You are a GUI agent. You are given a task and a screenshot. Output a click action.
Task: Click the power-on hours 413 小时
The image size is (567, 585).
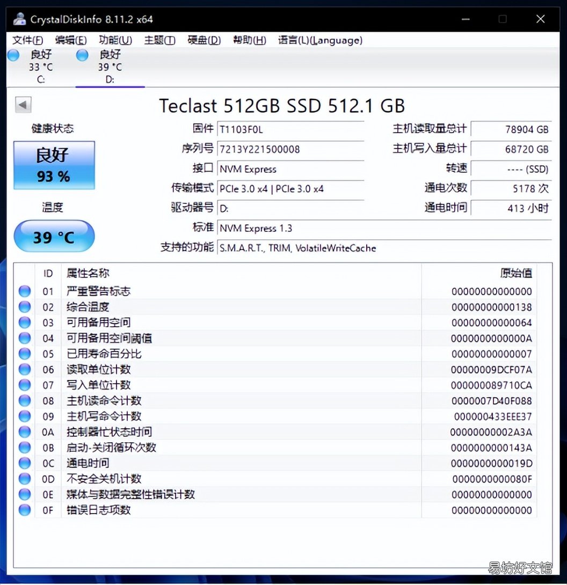pyautogui.click(x=511, y=208)
